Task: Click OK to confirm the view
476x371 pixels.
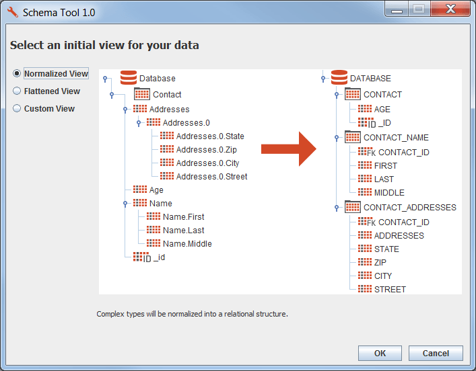Action: [380, 354]
